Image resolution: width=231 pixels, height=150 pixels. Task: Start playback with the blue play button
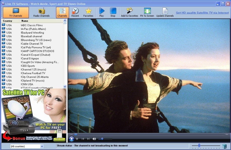pos(72,139)
